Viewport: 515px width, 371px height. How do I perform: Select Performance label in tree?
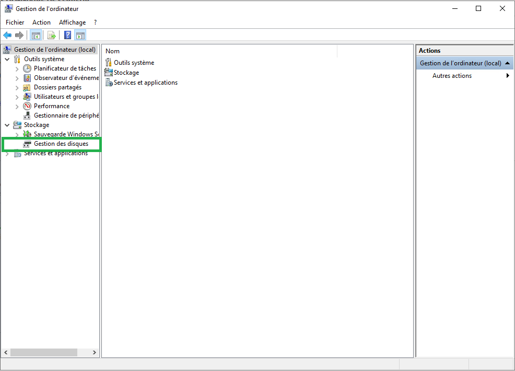[x=52, y=106]
